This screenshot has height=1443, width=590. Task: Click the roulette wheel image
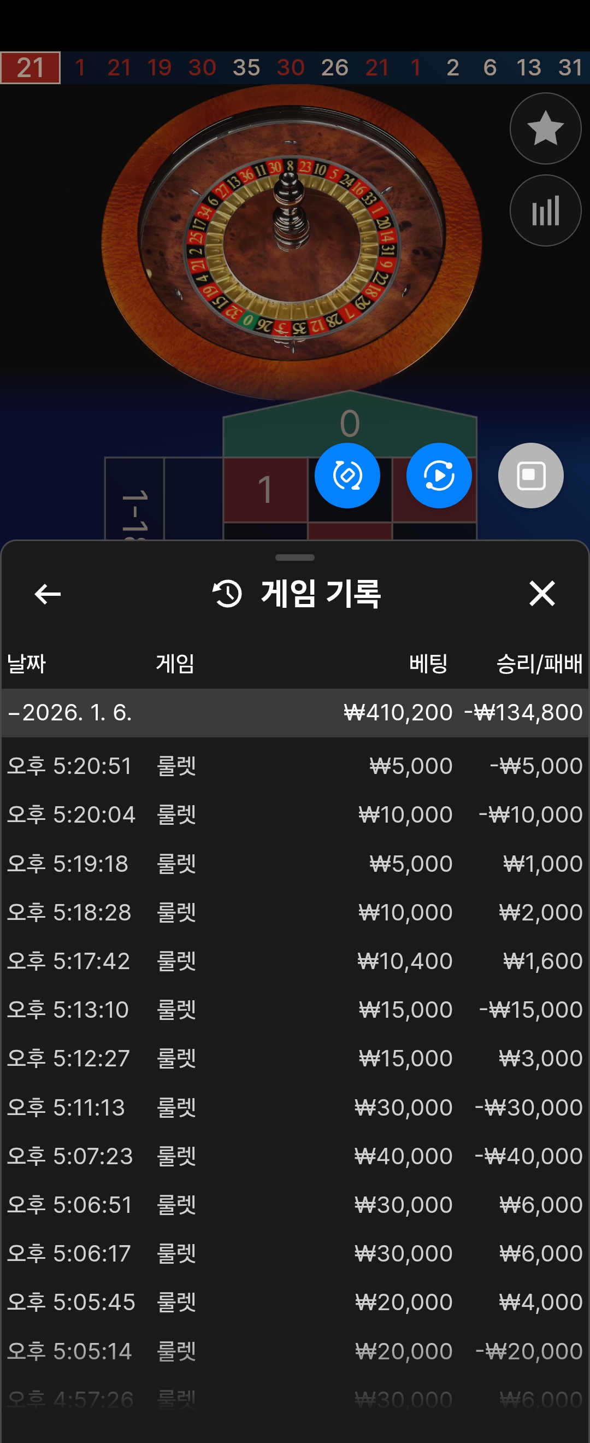pos(291,241)
